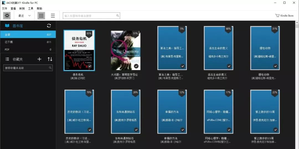The image size is (299, 149).
Task: Click the 债务危机 title text below cover
Action: [x=78, y=75]
